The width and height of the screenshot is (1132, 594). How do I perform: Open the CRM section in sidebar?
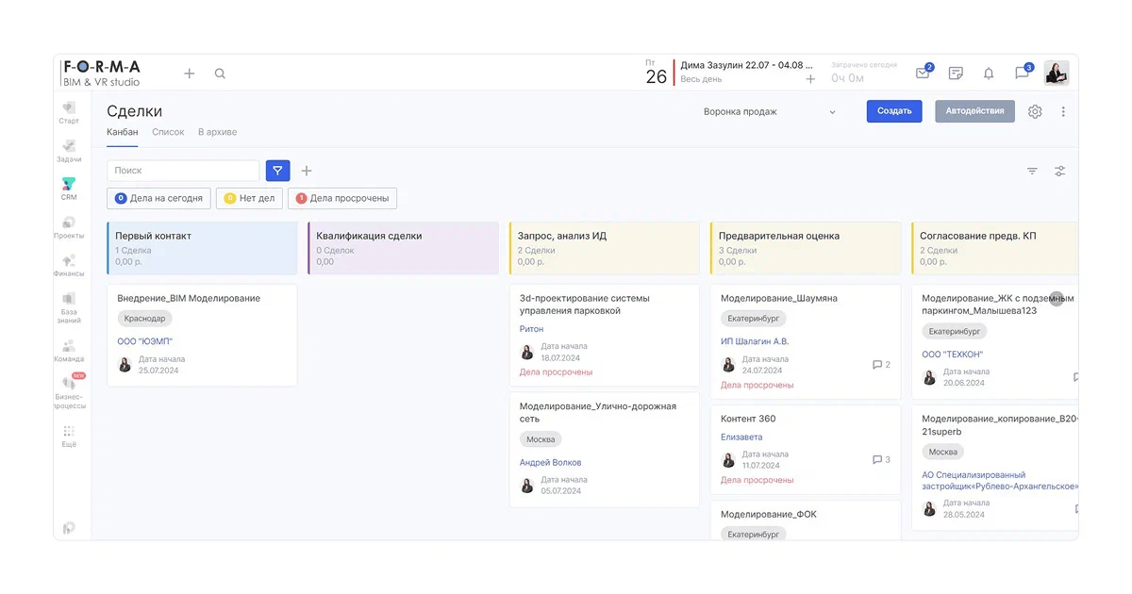point(69,188)
